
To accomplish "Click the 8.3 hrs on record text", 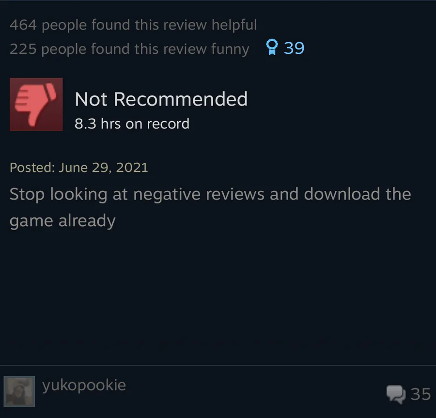I will [x=132, y=124].
